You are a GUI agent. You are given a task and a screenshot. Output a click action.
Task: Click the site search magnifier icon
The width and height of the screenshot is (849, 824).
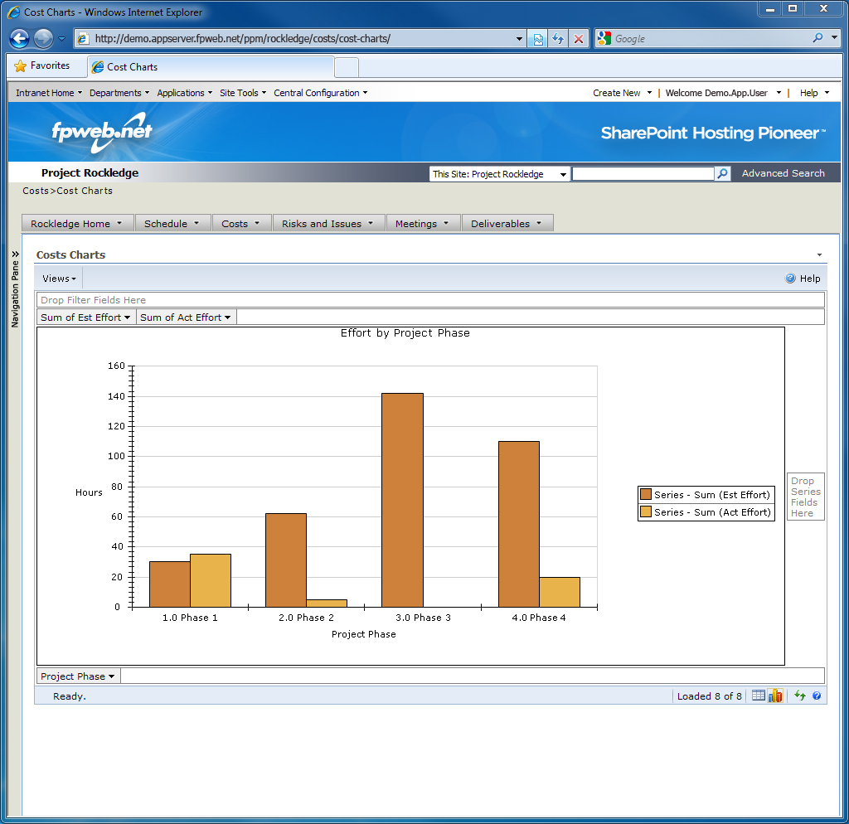pos(722,173)
